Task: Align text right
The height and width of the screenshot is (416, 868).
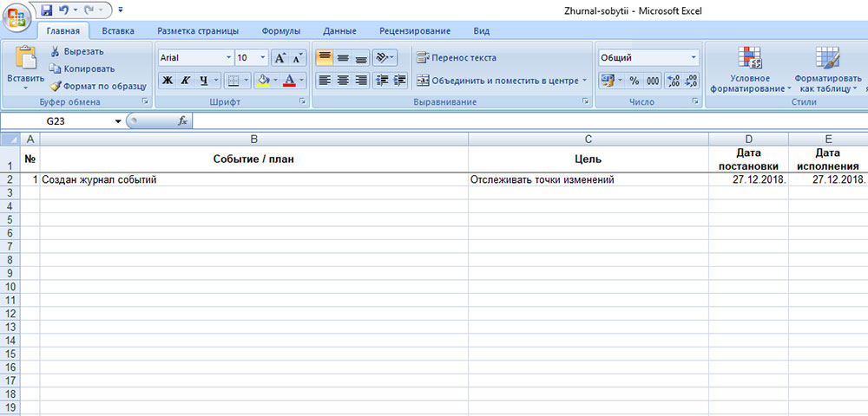Action: tap(361, 81)
